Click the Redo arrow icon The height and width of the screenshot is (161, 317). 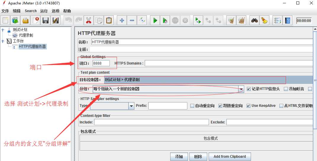79,20
